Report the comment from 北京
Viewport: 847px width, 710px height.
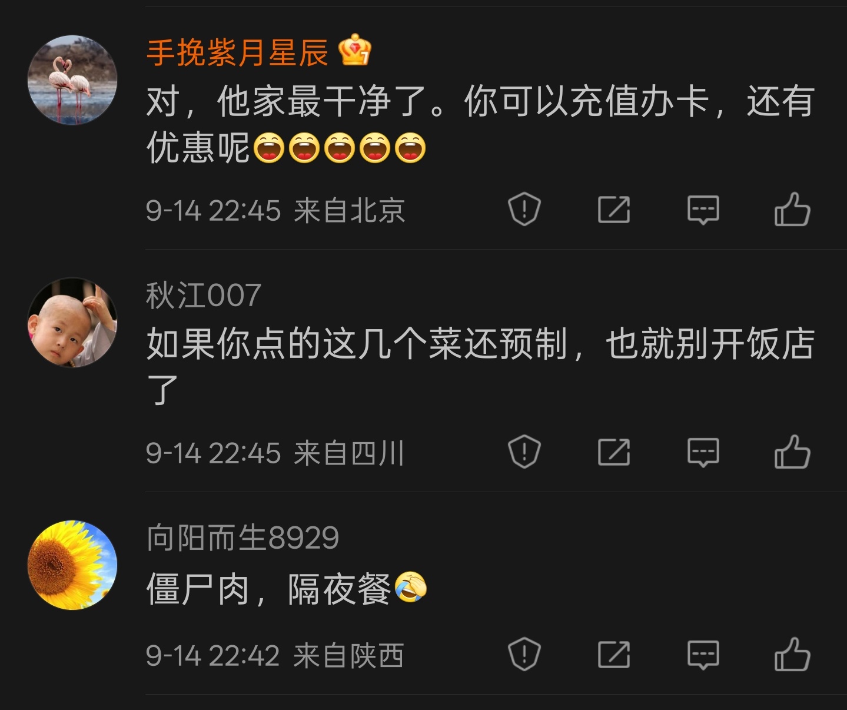tap(524, 210)
